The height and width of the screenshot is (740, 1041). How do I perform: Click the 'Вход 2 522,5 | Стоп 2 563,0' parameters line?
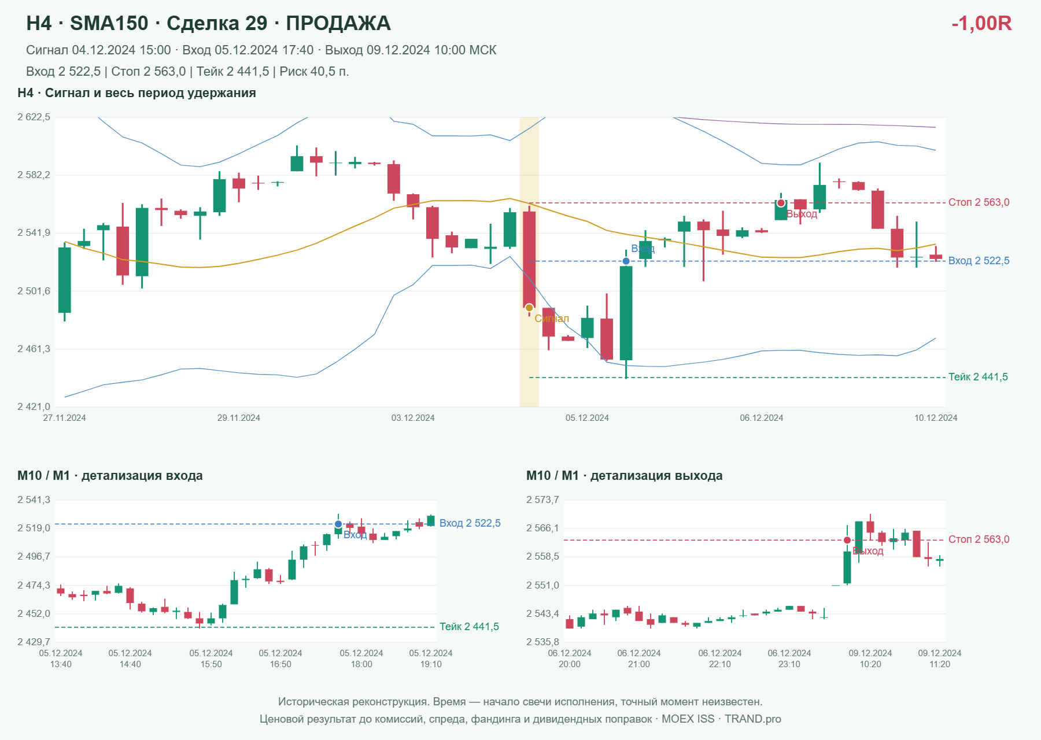point(187,72)
